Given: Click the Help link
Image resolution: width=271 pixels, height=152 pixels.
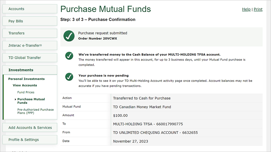Looking at the screenshot, I should tap(246, 9).
